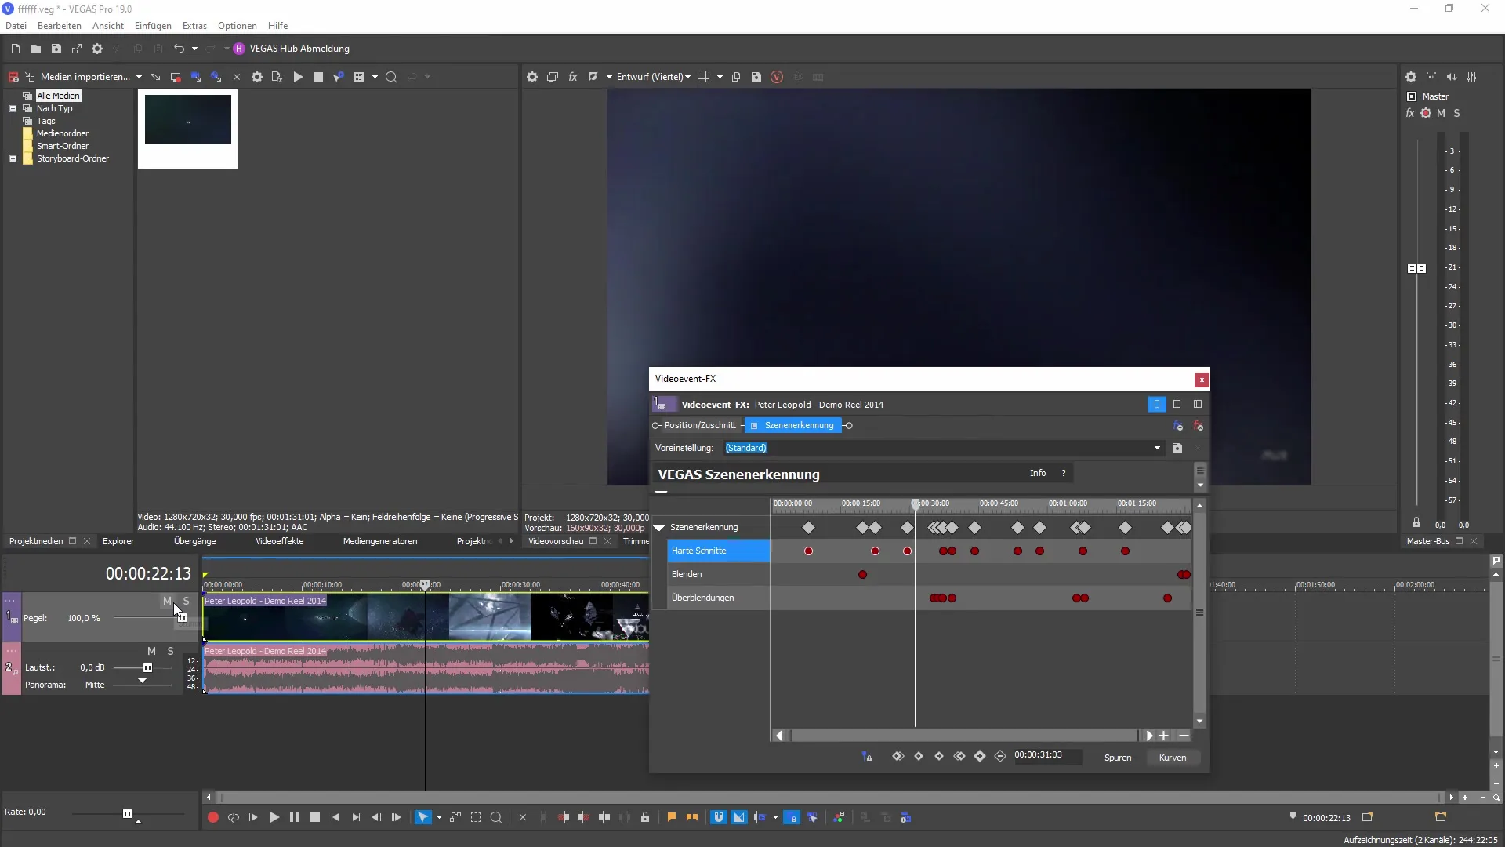Screen dimensions: 1505x847
Task: Open project properties gear in main toolbar
Action: [x=97, y=49]
